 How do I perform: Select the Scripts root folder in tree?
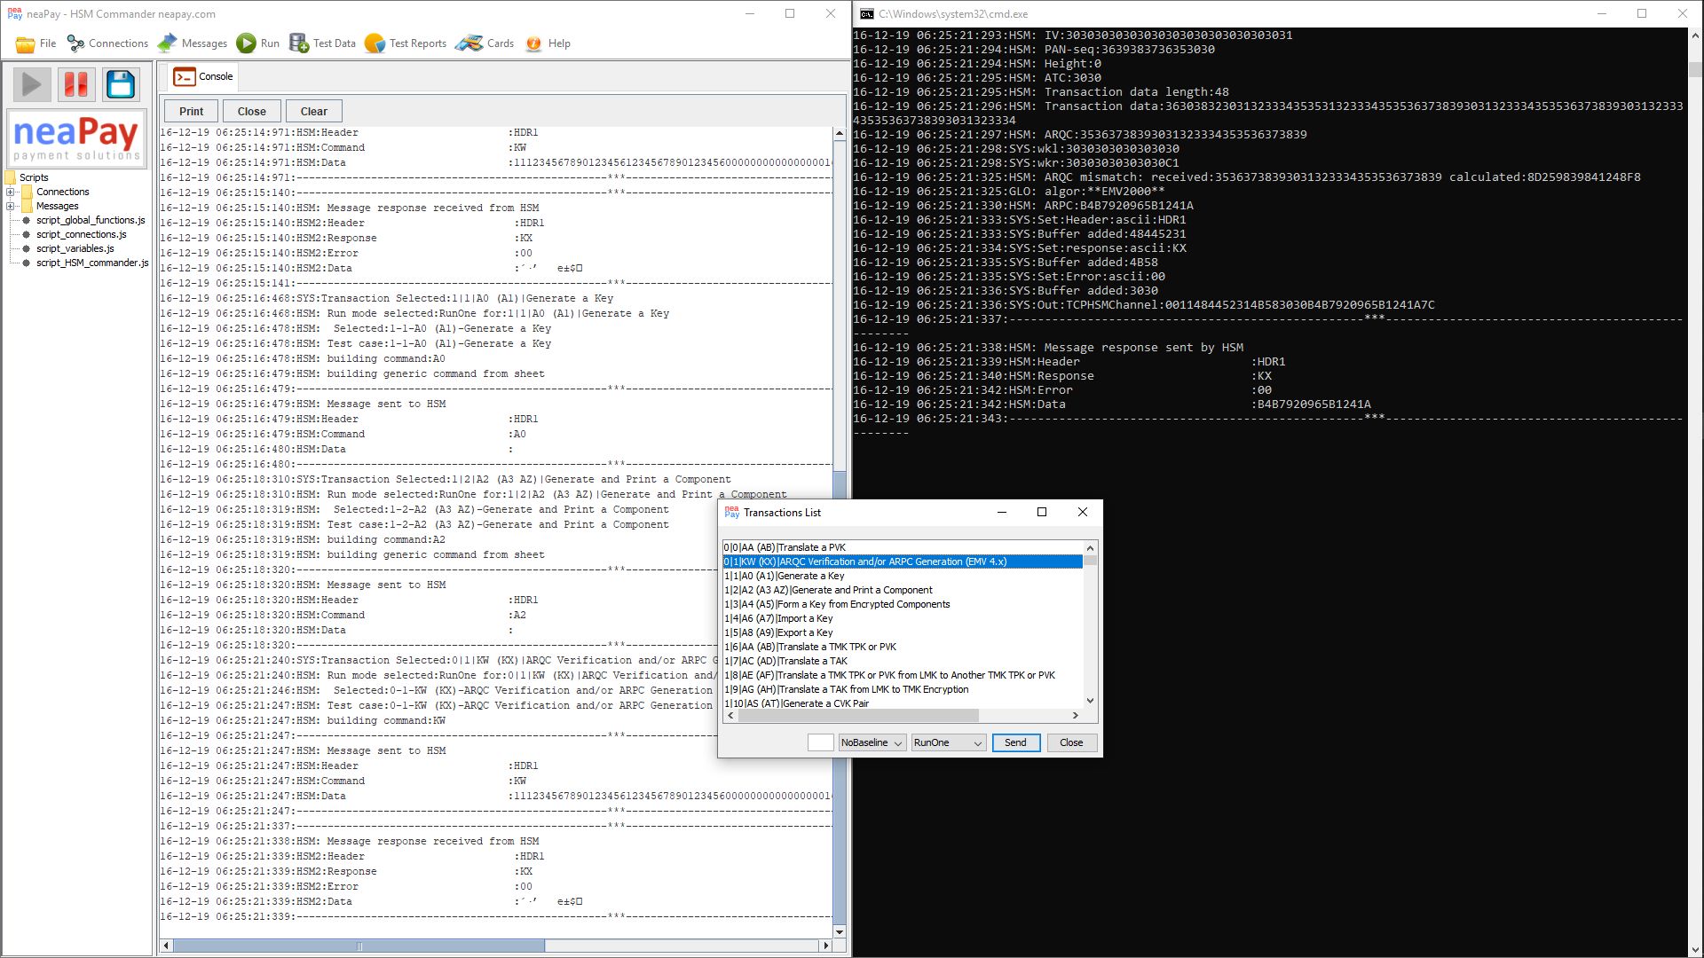click(x=34, y=177)
